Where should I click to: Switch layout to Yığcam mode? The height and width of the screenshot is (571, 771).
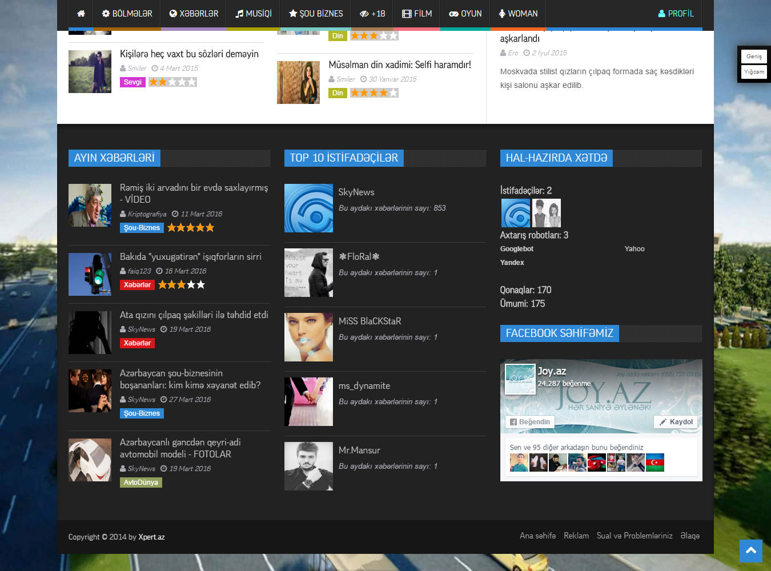tap(754, 72)
